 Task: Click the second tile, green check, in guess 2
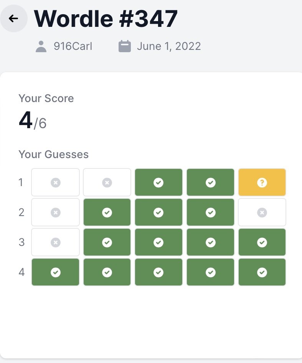click(x=107, y=212)
